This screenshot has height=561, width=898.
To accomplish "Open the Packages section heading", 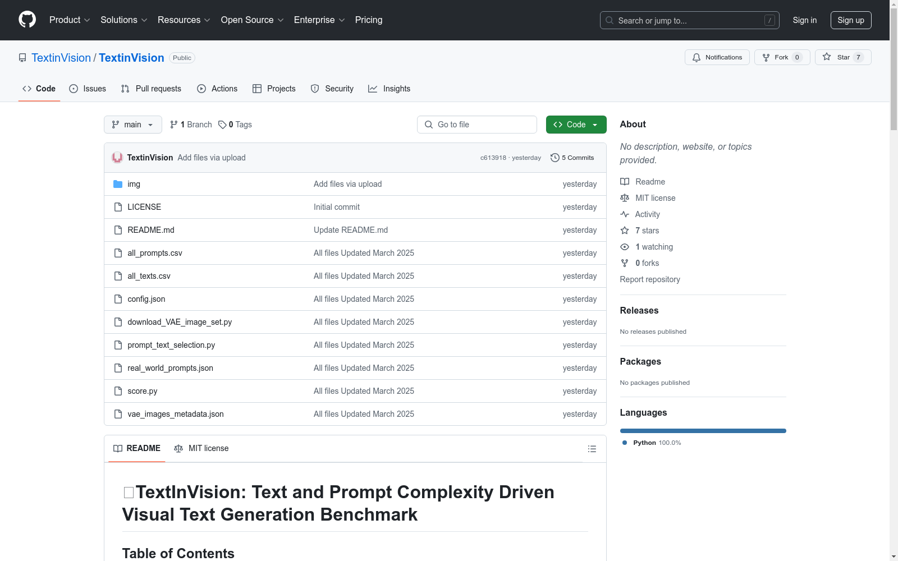I will click(640, 361).
